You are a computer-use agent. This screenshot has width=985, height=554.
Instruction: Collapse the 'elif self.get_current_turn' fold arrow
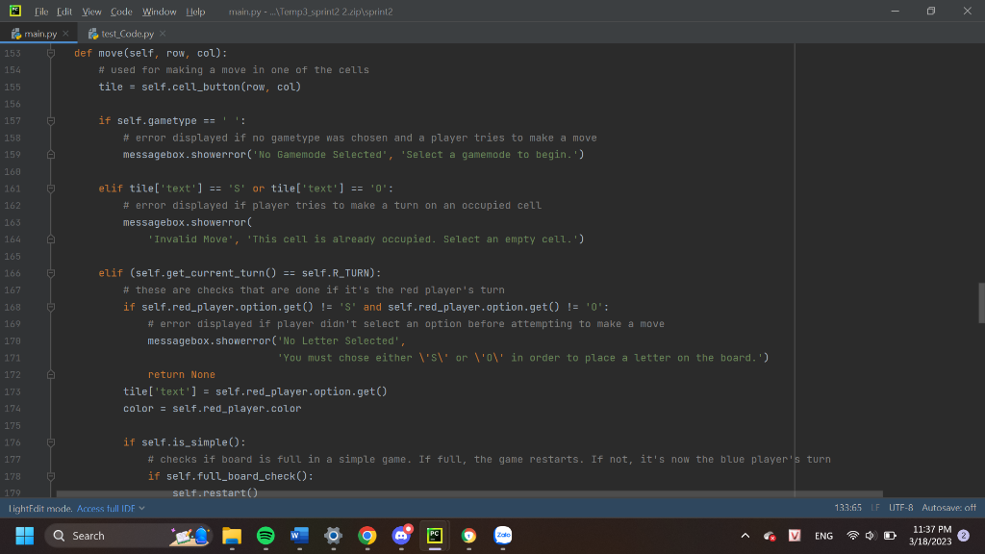pyautogui.click(x=49, y=272)
